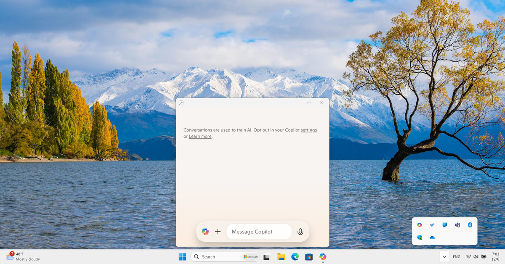
Task: Open Microsoft To Do tray icon
Action: 432,225
